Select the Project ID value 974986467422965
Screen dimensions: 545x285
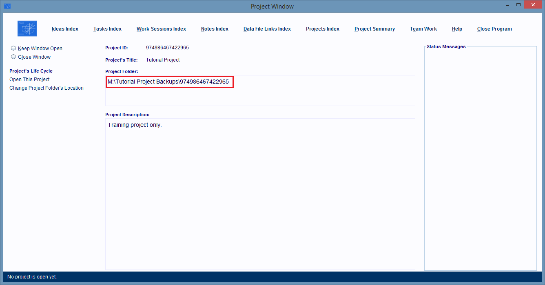click(167, 48)
